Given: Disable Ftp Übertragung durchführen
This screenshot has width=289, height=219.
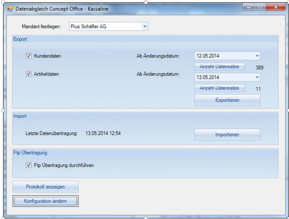Looking at the screenshot, I should coord(29,165).
